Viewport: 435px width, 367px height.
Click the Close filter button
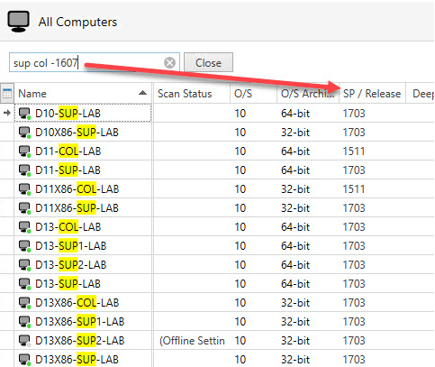[208, 63]
